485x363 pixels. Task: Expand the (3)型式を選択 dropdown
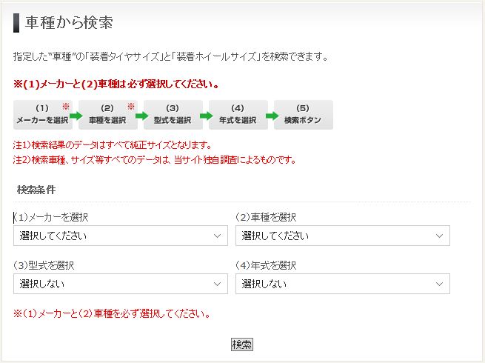click(x=121, y=284)
